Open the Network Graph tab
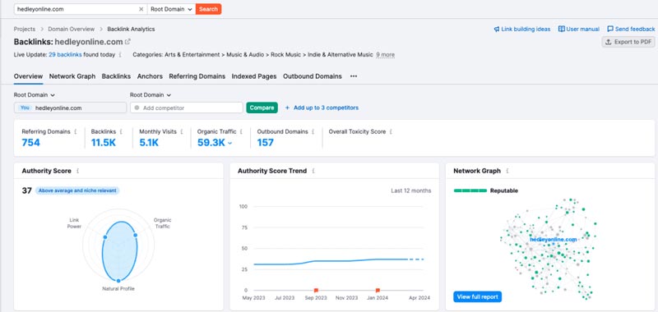This screenshot has height=312, width=658. (x=72, y=76)
